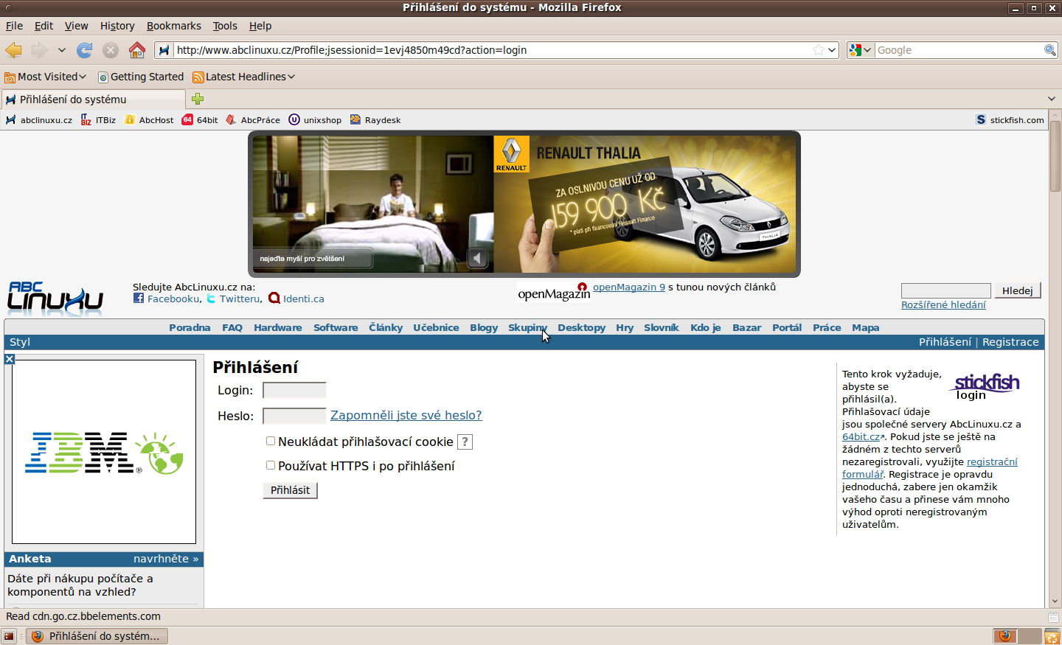Open the View menu

tap(76, 26)
